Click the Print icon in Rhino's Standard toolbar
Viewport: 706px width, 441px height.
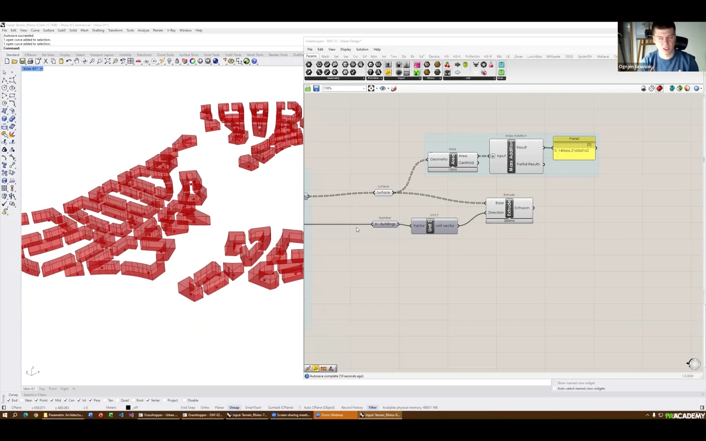click(30, 61)
